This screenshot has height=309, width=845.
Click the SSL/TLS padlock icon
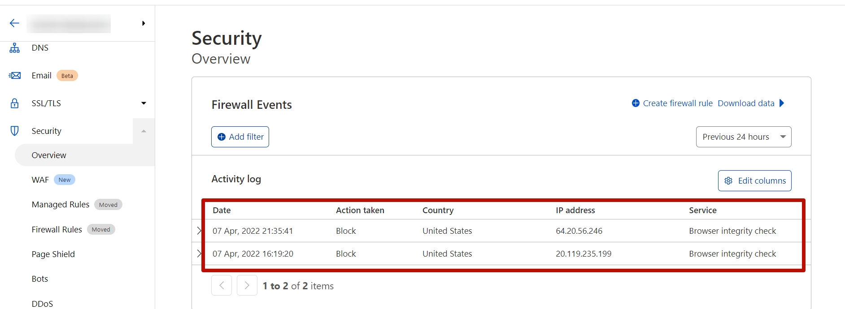tap(15, 103)
